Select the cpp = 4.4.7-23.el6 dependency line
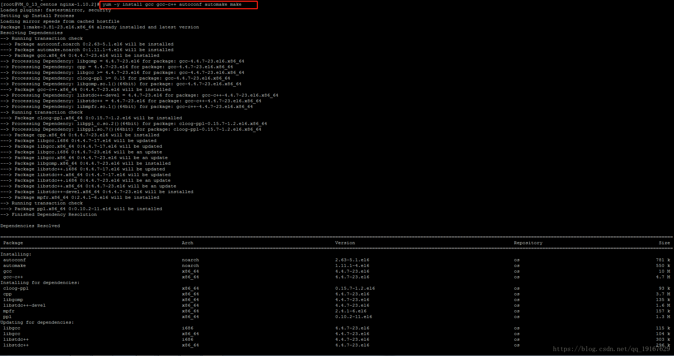 tap(117, 67)
